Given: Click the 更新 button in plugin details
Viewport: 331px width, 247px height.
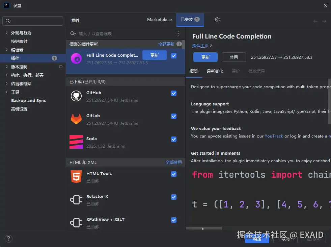Looking at the screenshot, I should tap(205, 57).
